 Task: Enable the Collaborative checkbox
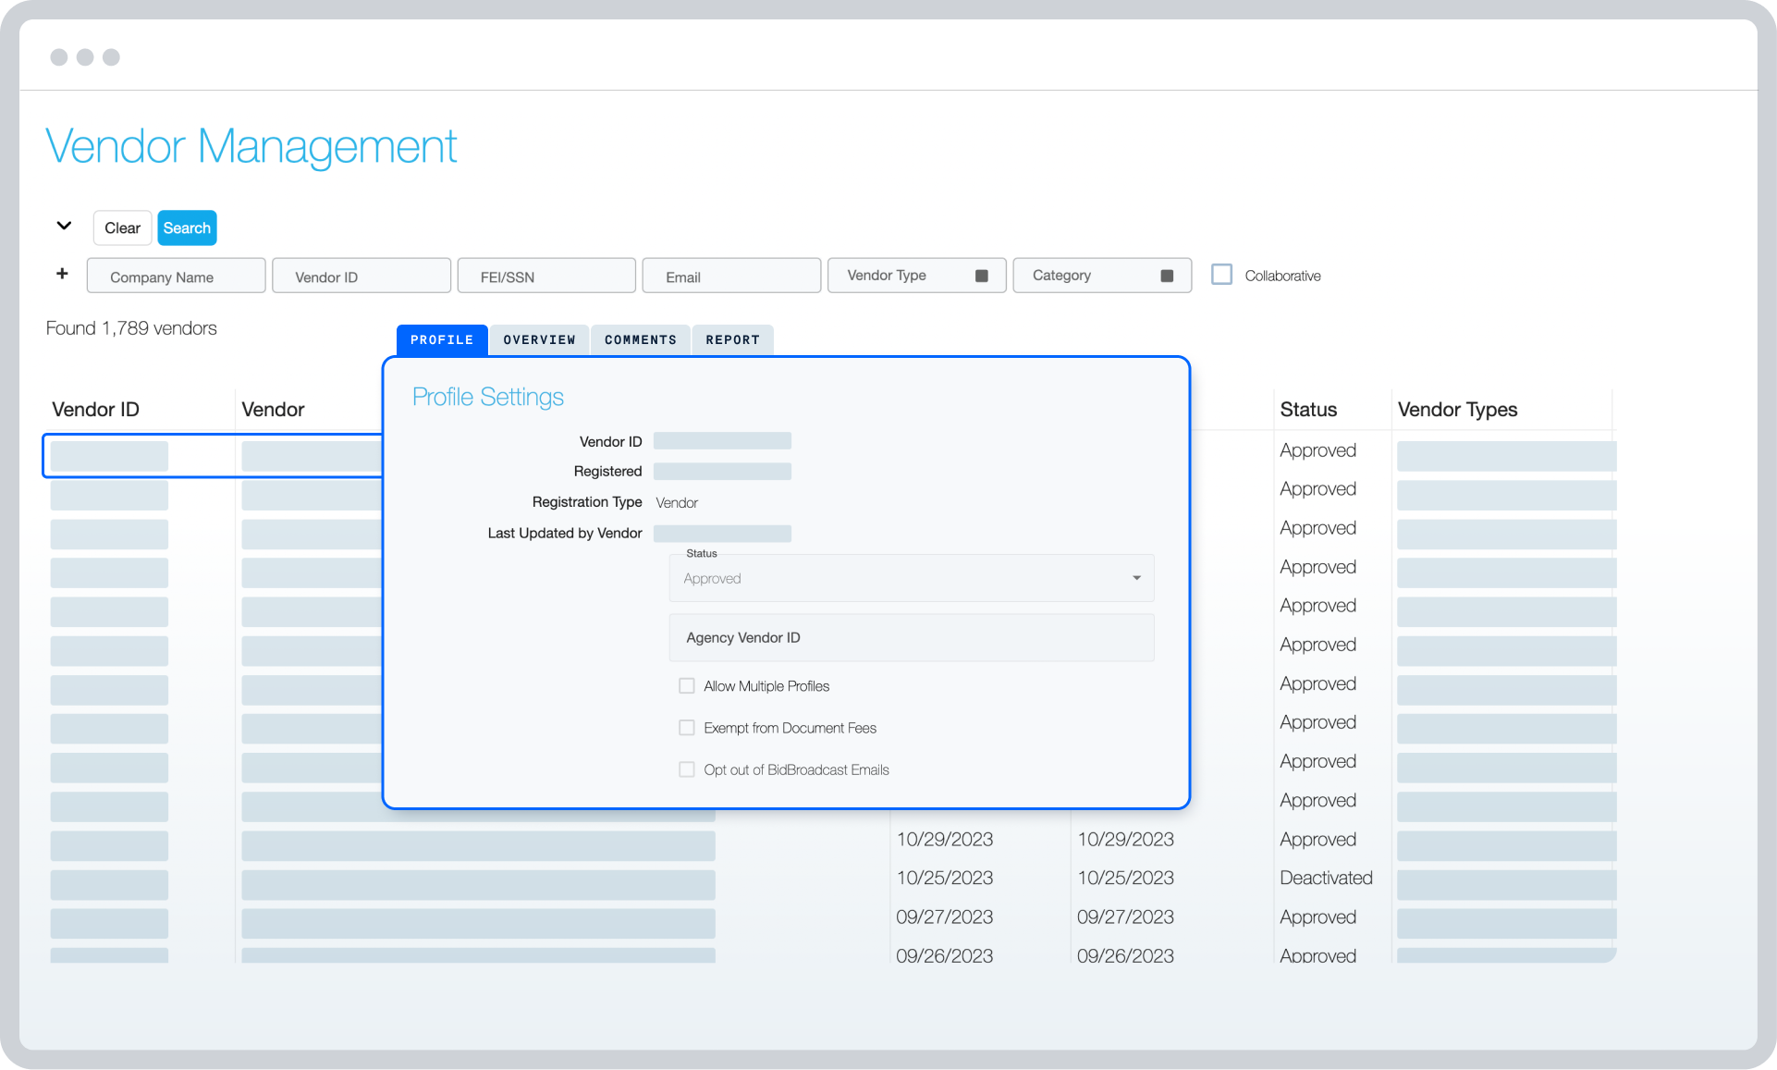[1222, 274]
